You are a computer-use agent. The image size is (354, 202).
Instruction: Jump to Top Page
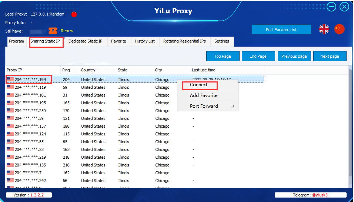[x=223, y=56]
